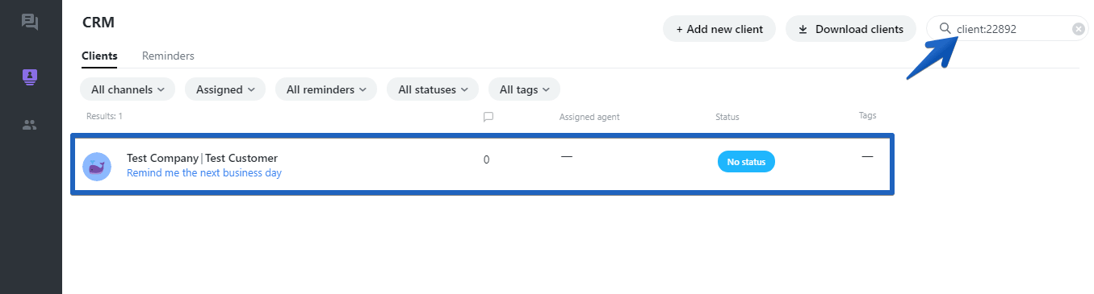
Task: Select the CRM contacts sidebar icon
Action: [30, 77]
